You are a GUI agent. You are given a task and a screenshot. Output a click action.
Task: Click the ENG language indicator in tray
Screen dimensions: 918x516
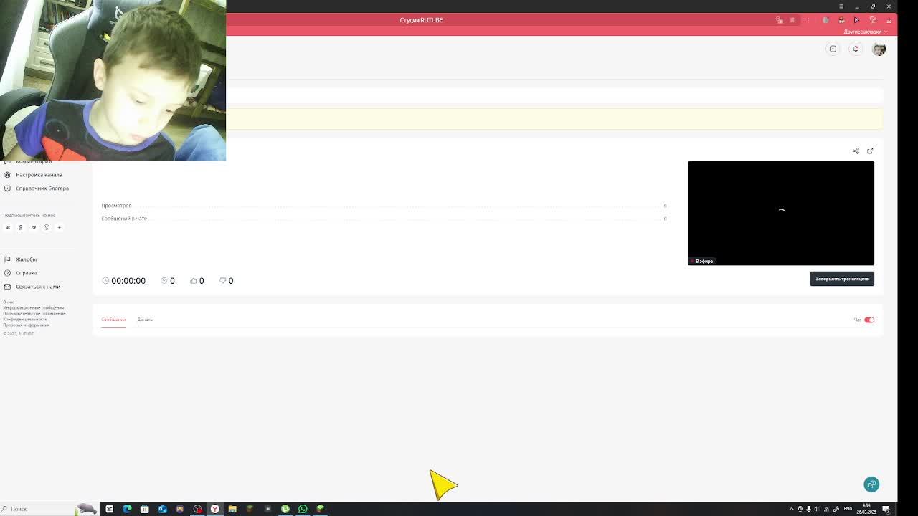[x=848, y=509]
